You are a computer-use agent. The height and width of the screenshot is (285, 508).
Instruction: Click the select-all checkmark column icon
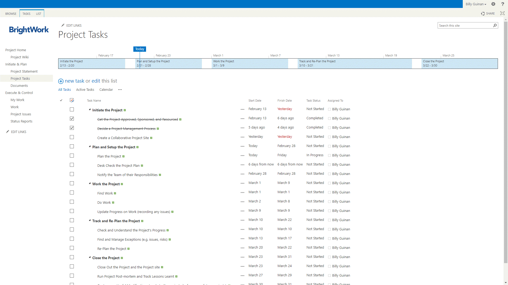(x=61, y=100)
